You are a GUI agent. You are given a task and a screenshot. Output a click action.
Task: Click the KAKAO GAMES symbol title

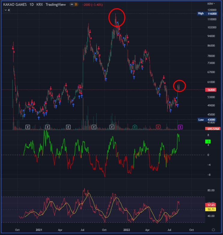pyautogui.click(x=15, y=5)
